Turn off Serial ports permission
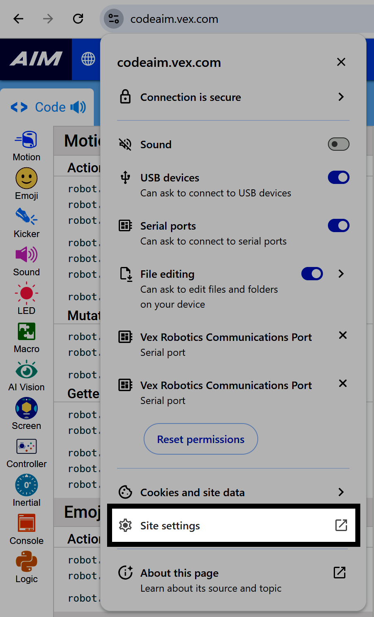374x617 pixels. 338,225
